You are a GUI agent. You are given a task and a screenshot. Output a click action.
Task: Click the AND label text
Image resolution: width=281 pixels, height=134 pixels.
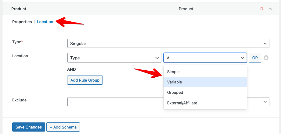[71, 69]
